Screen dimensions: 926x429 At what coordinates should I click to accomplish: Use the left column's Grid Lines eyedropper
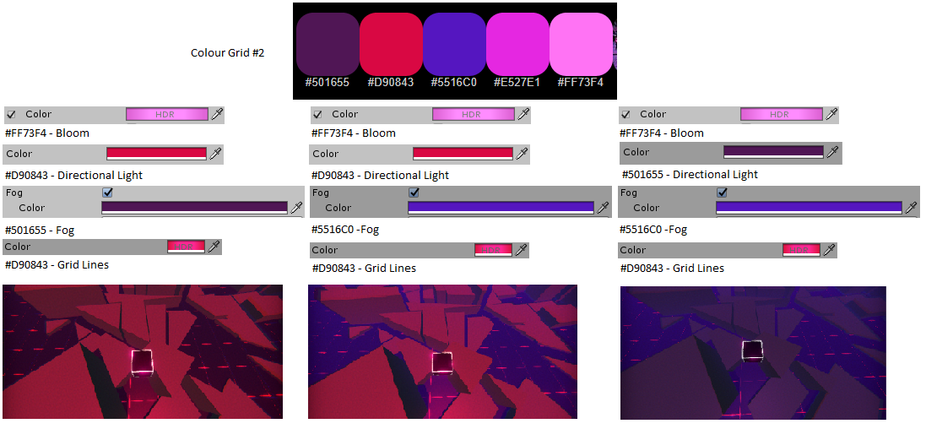pyautogui.click(x=214, y=247)
